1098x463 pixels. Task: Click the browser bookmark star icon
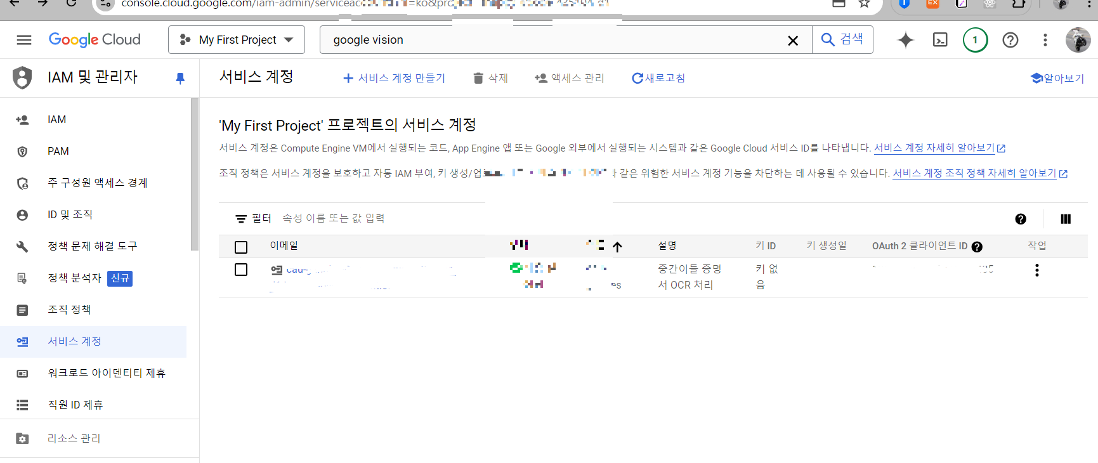[864, 3]
